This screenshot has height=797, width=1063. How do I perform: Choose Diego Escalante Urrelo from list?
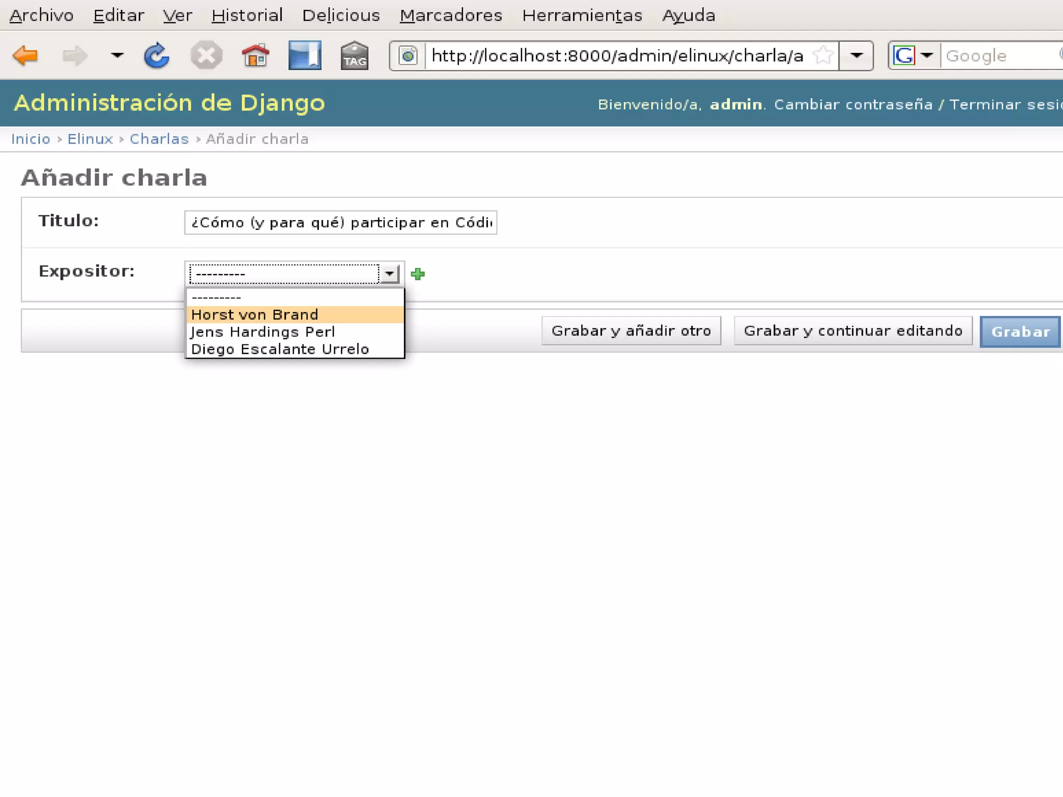click(x=280, y=349)
